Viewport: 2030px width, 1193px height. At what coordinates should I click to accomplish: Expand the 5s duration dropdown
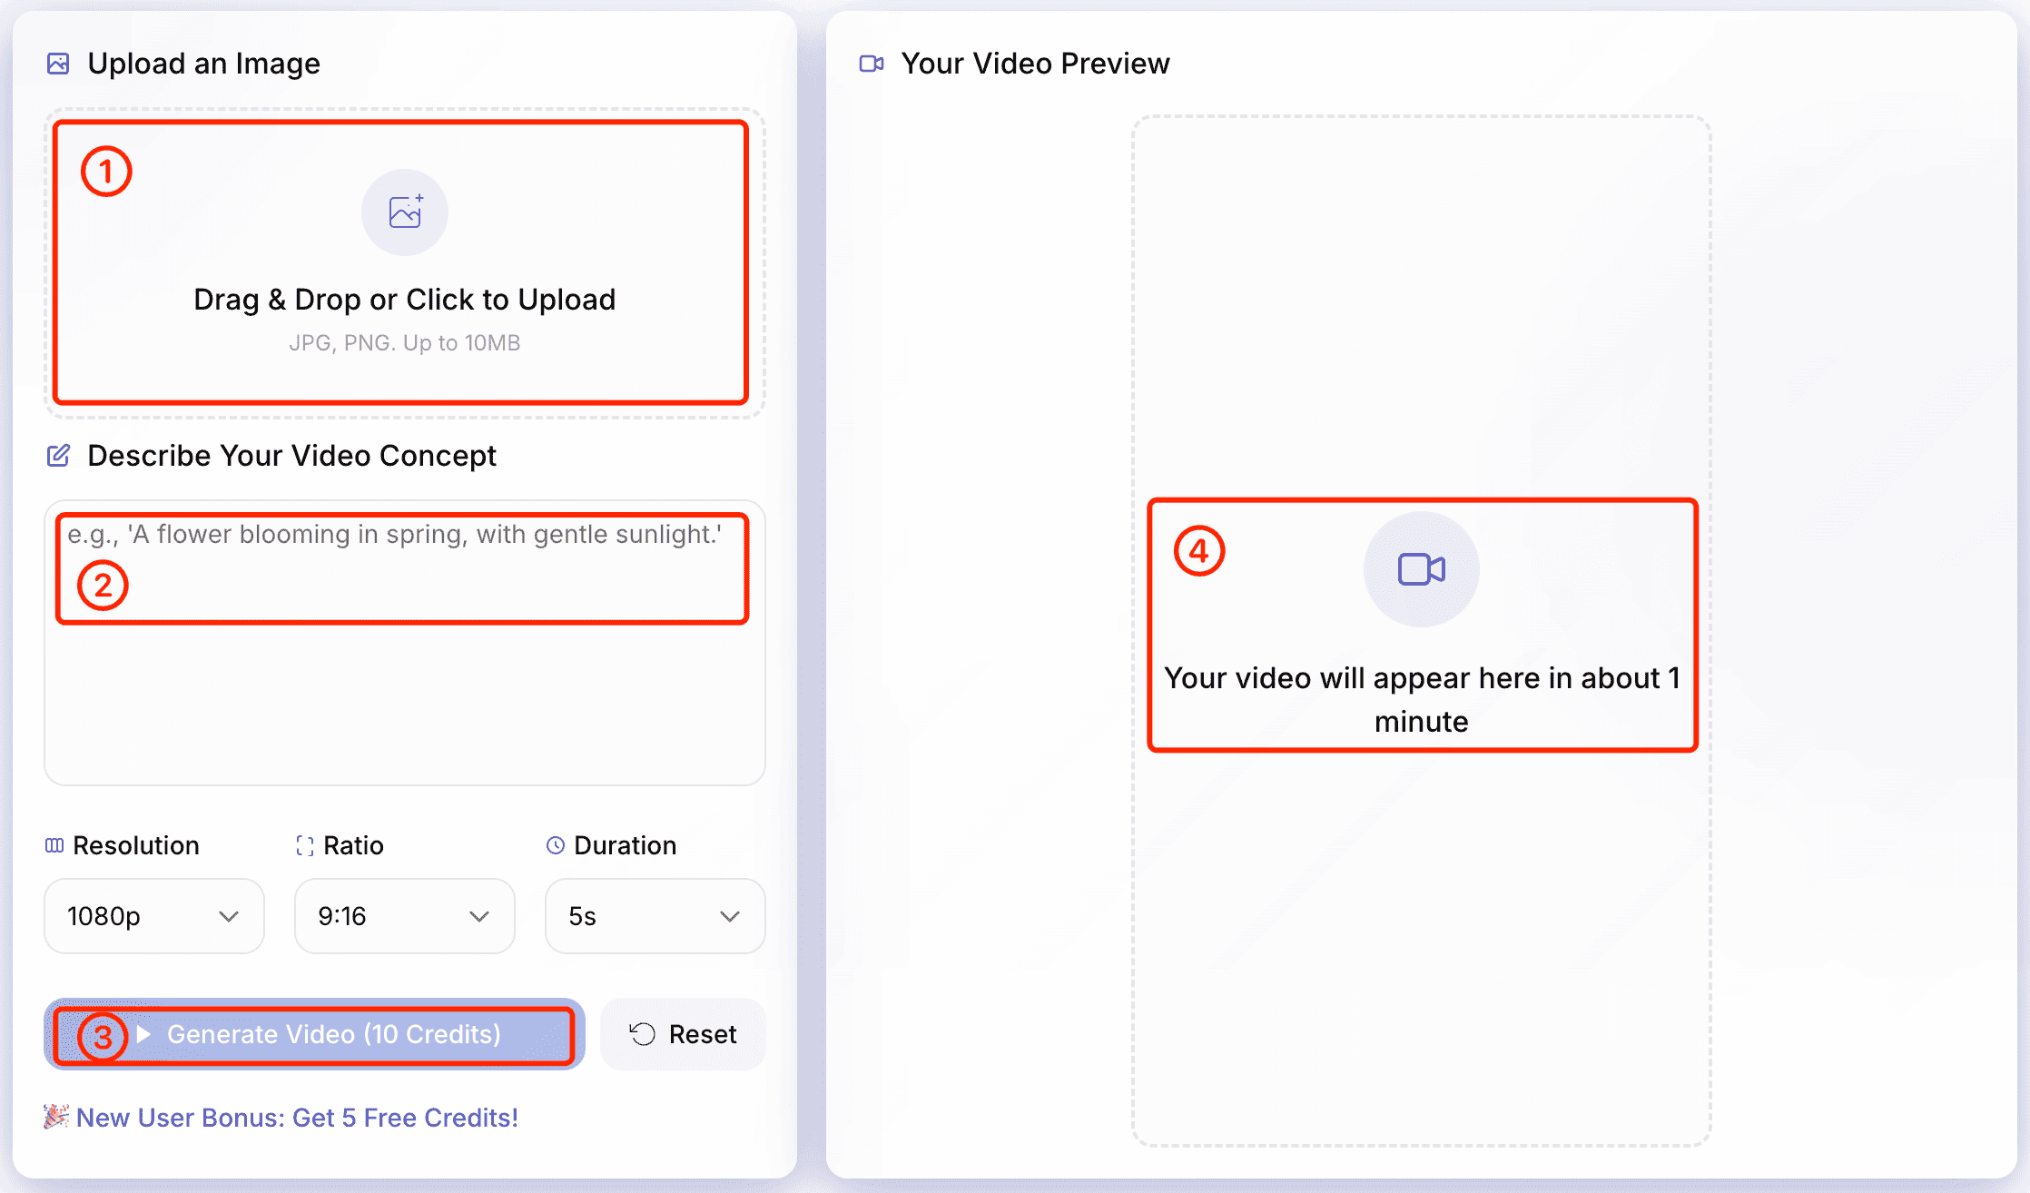[655, 916]
